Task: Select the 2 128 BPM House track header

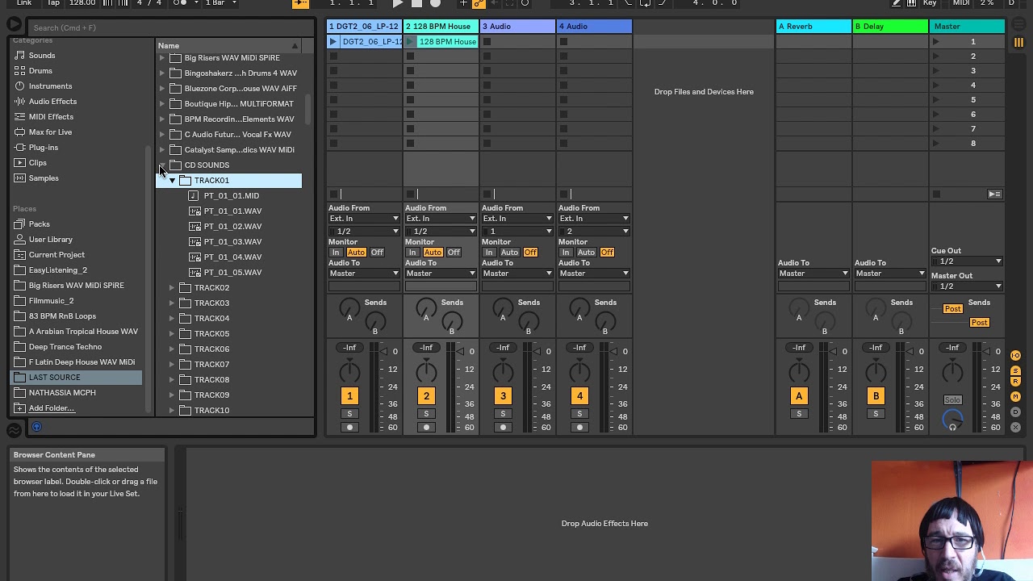Action: point(441,27)
